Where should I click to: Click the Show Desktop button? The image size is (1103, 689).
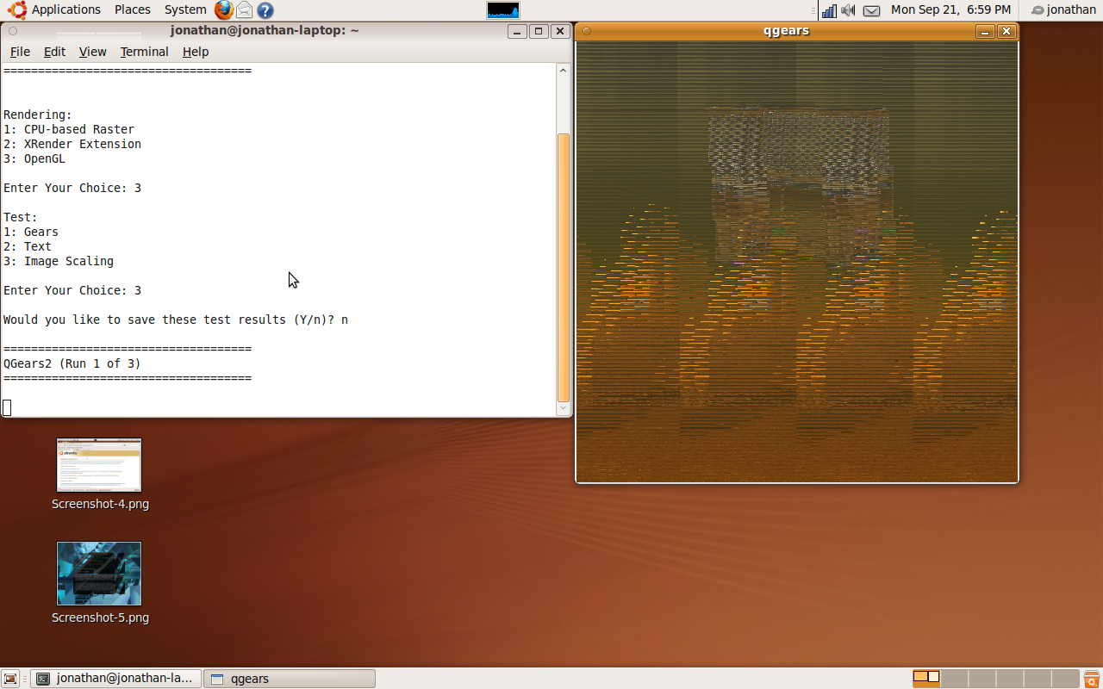[10, 679]
